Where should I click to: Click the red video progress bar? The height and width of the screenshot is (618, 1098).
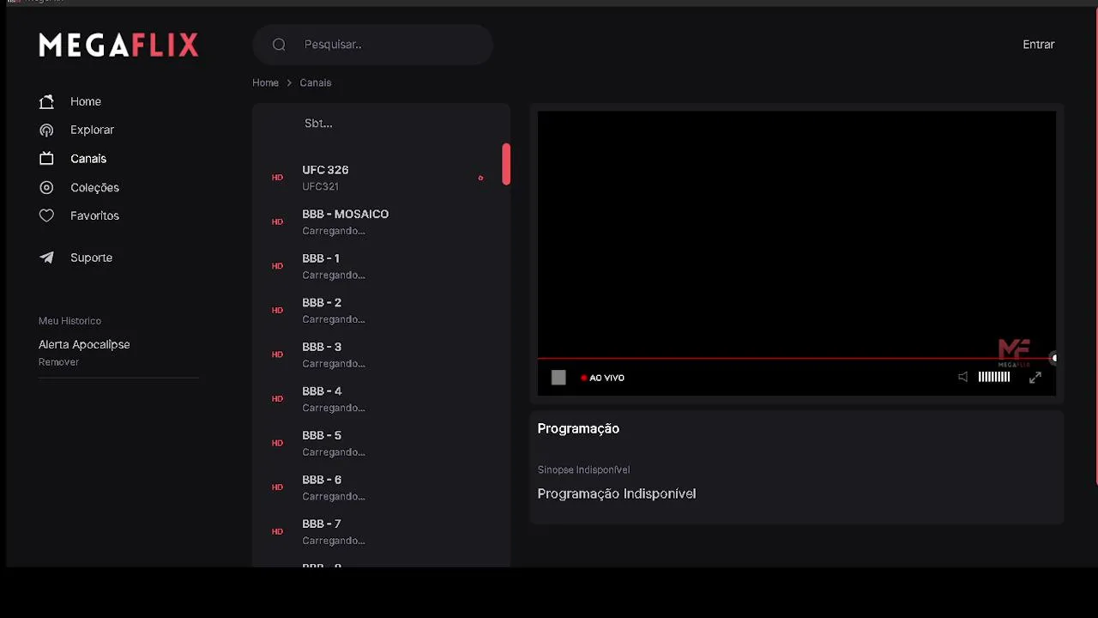click(796, 358)
